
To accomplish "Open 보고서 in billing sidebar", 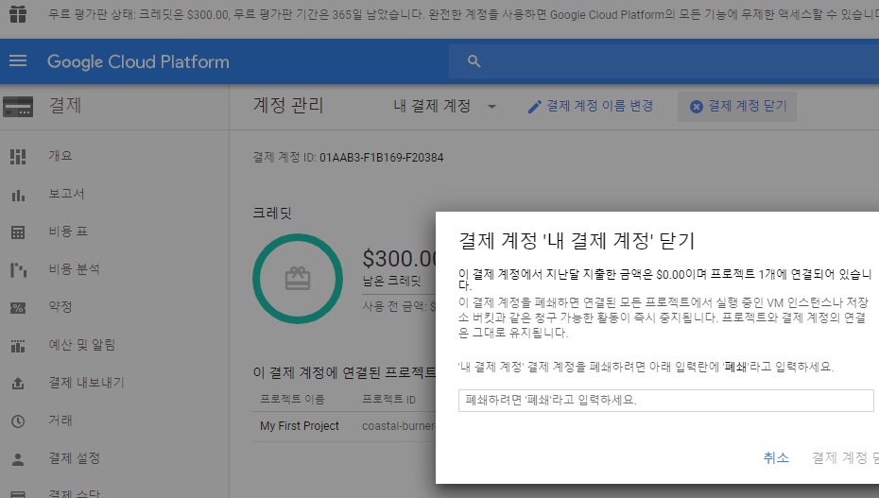I will (66, 194).
